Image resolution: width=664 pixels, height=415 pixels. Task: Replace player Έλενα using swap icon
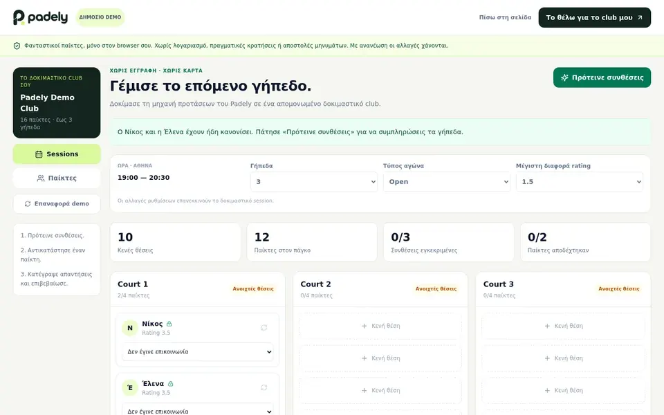264,388
